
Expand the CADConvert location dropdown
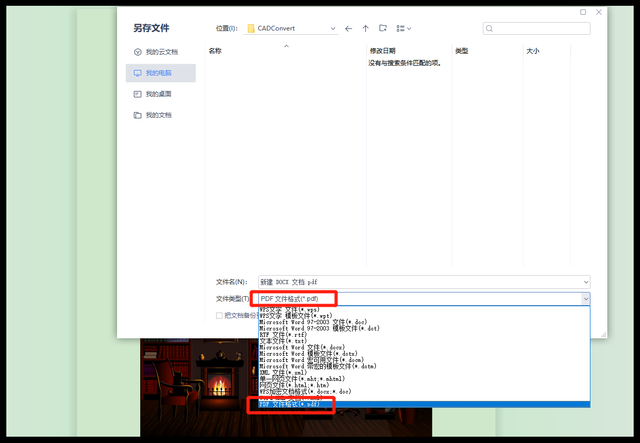click(x=333, y=28)
